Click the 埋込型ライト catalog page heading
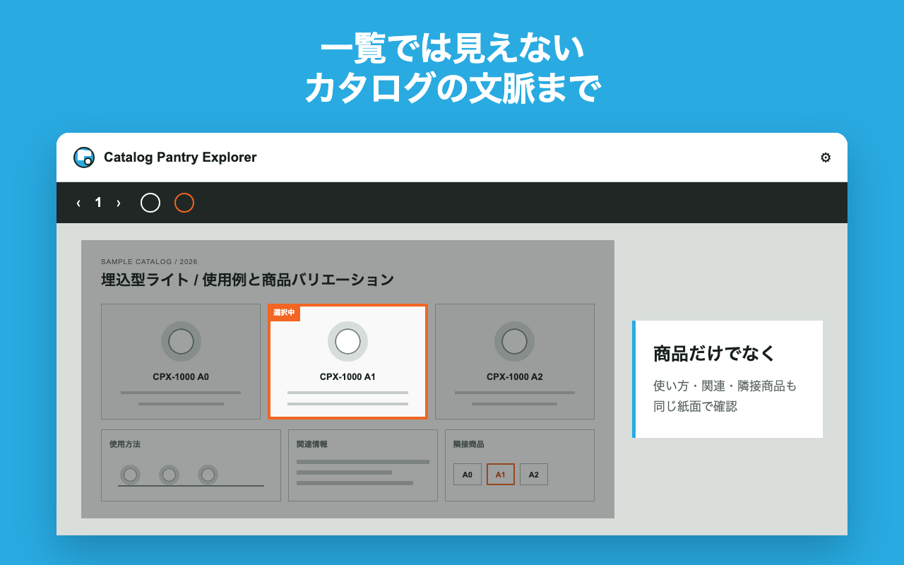 coord(248,280)
